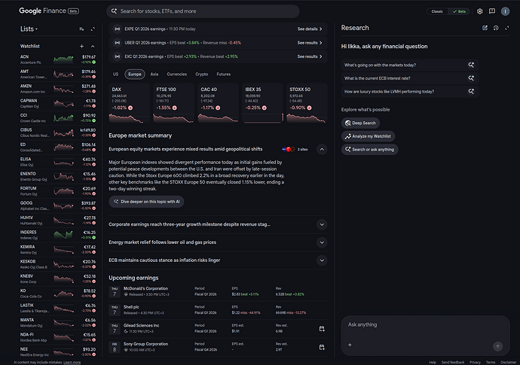This screenshot has width=520, height=365.
Task: Open the STOXX 50 index card
Action: coord(307,103)
